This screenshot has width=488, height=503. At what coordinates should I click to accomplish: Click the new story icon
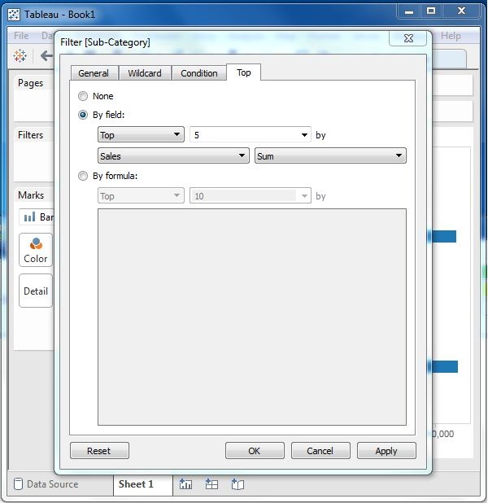(237, 484)
